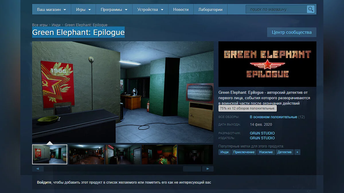This screenshot has height=193, width=344.
Task: Click the store search magnifier icon
Action: pyautogui.click(x=310, y=9)
